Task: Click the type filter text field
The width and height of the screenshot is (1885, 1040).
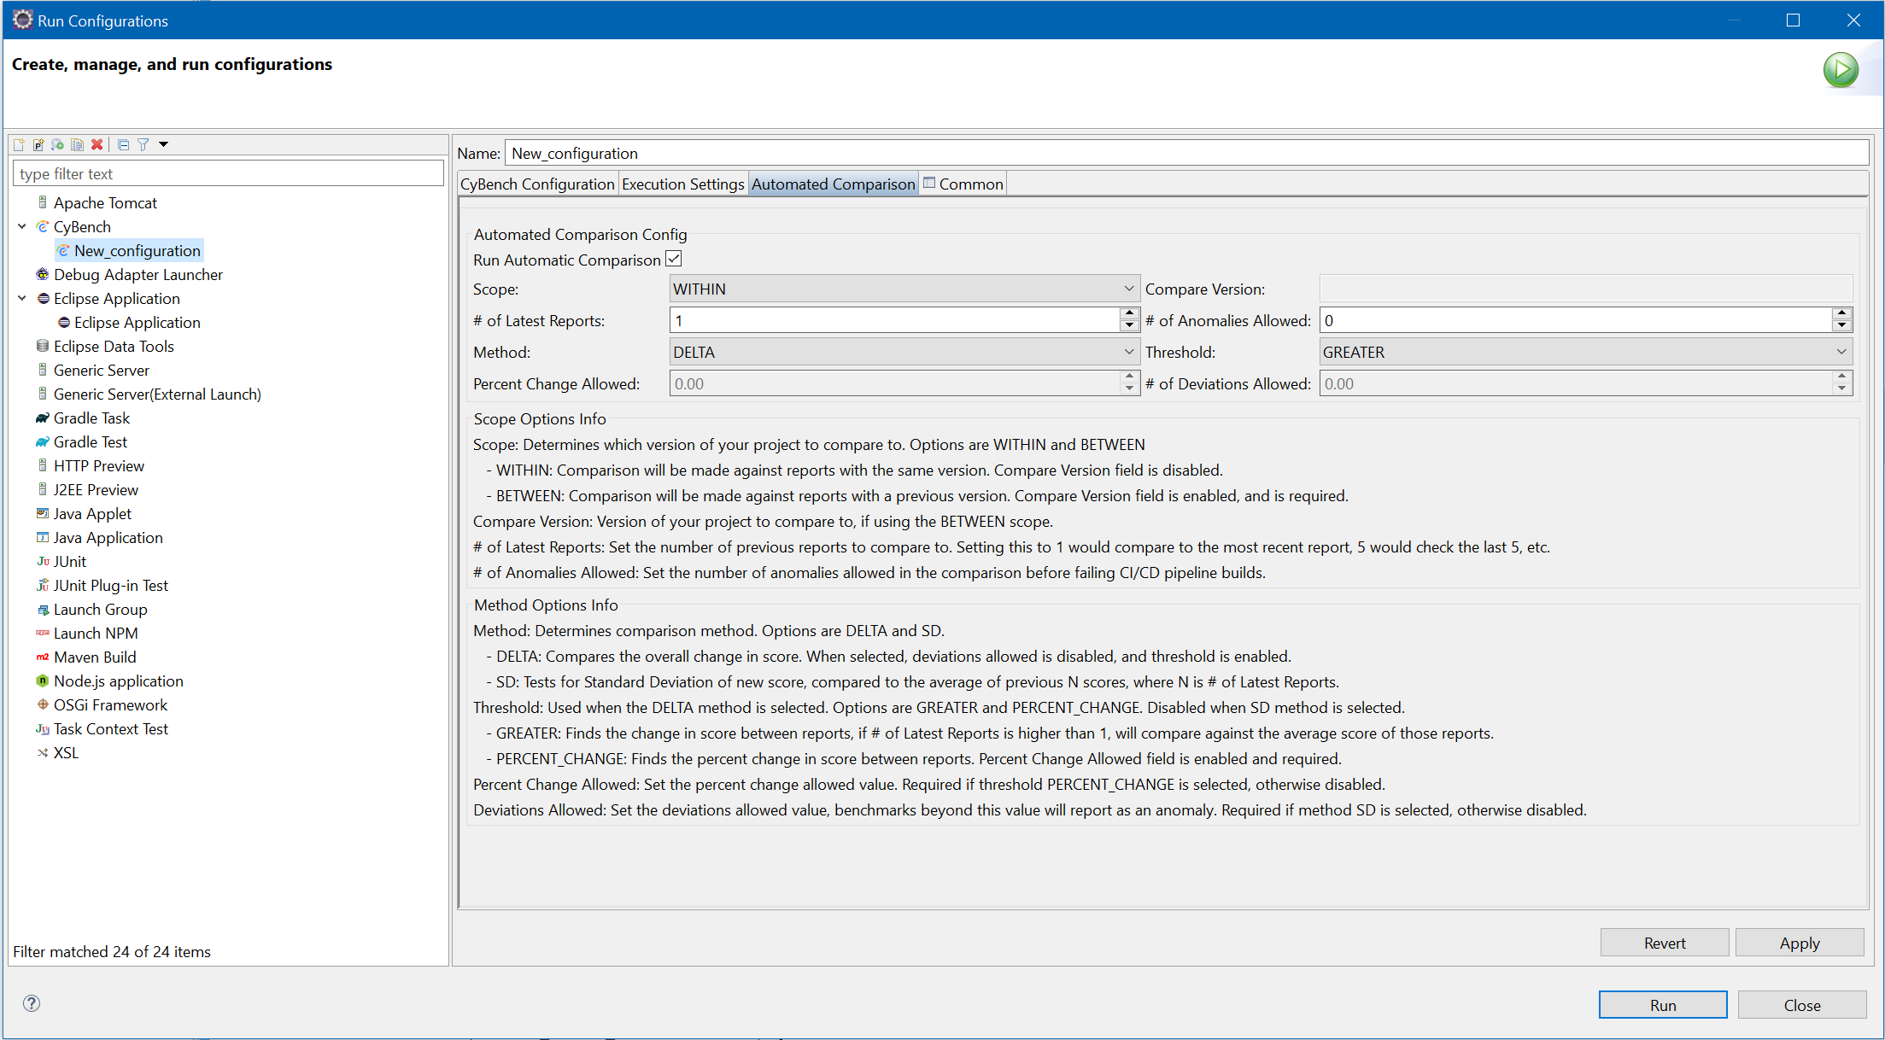Action: [228, 173]
